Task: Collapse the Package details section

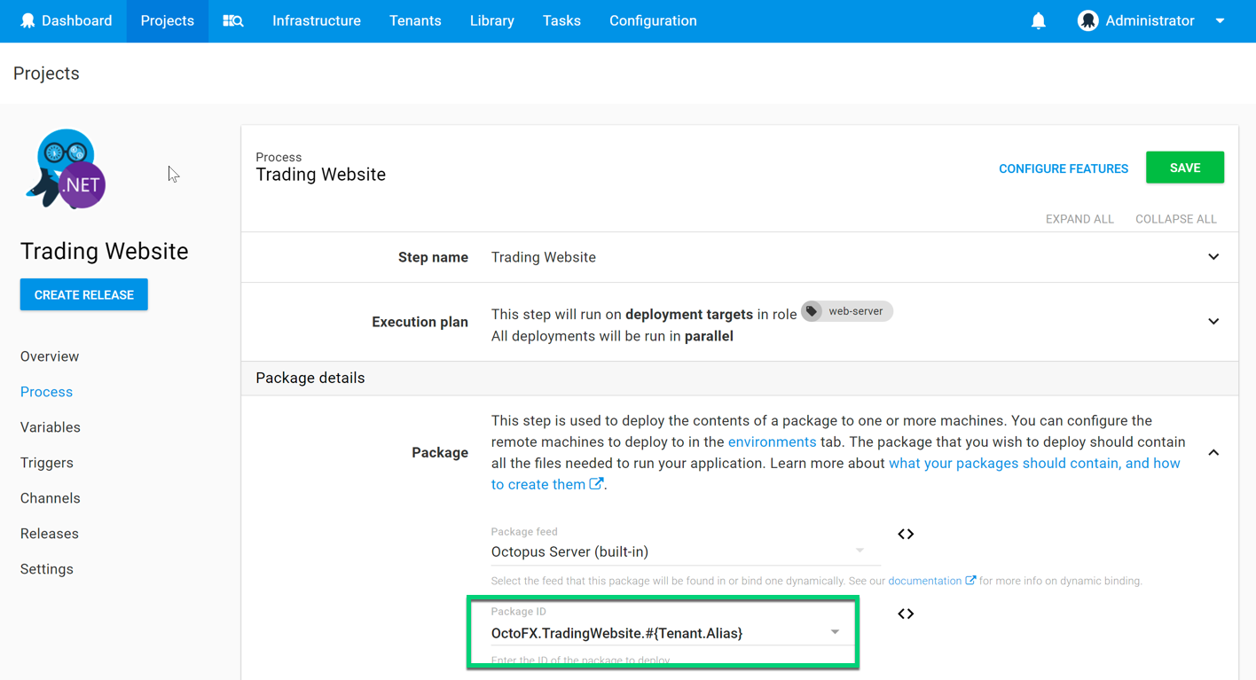Action: click(x=1213, y=451)
